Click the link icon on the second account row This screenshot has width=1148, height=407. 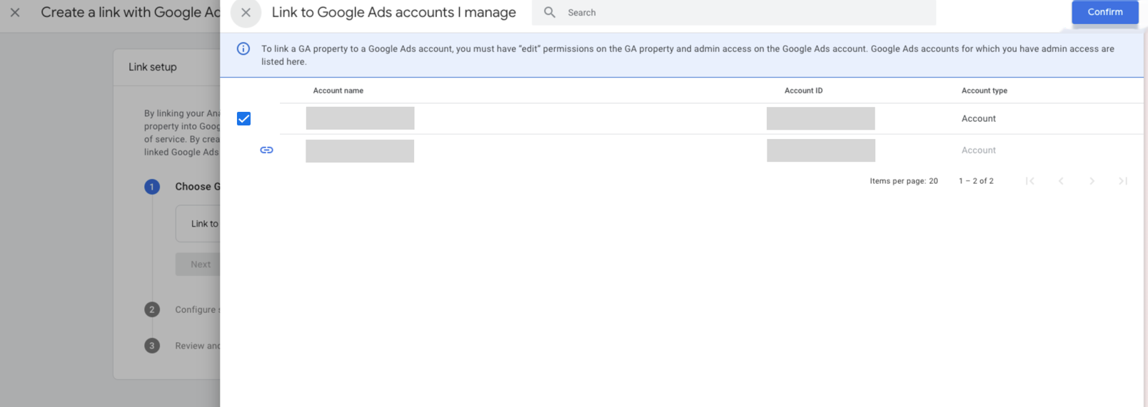(x=266, y=150)
